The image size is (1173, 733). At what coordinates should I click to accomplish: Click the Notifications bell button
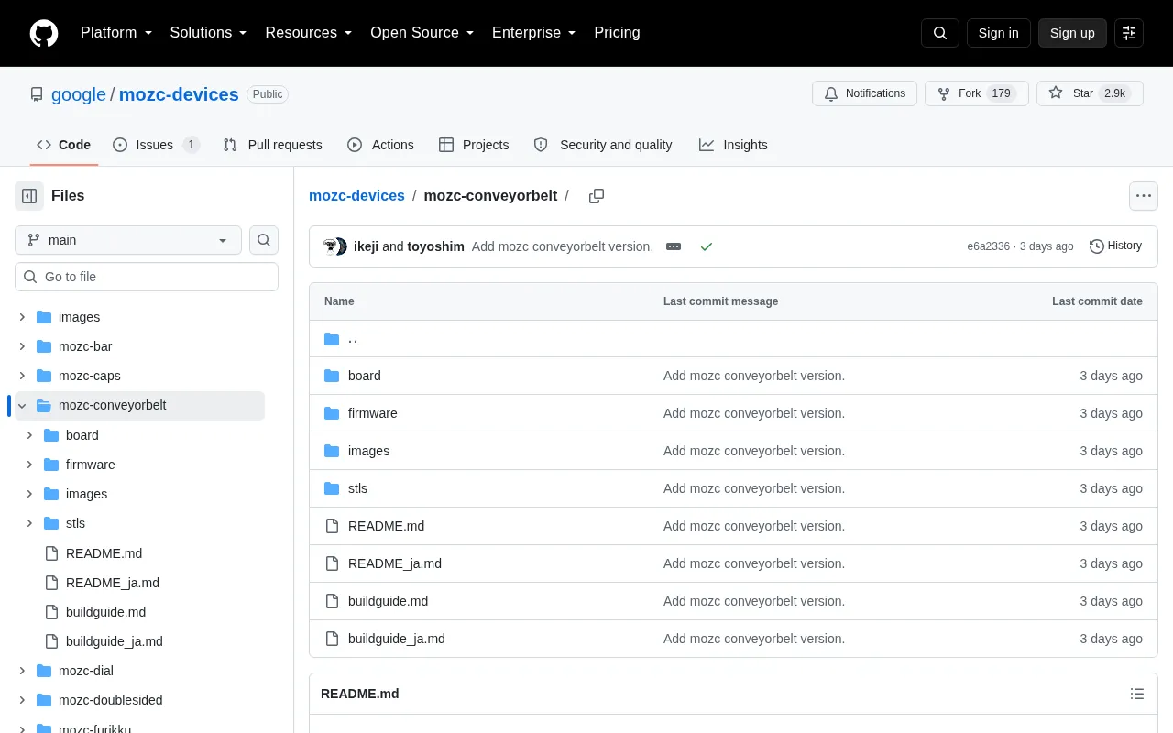864,93
